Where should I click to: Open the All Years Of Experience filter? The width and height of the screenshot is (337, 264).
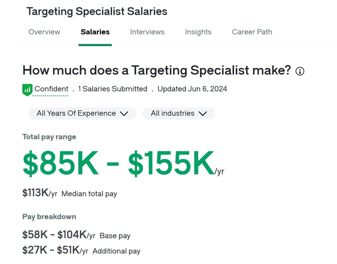coord(82,113)
